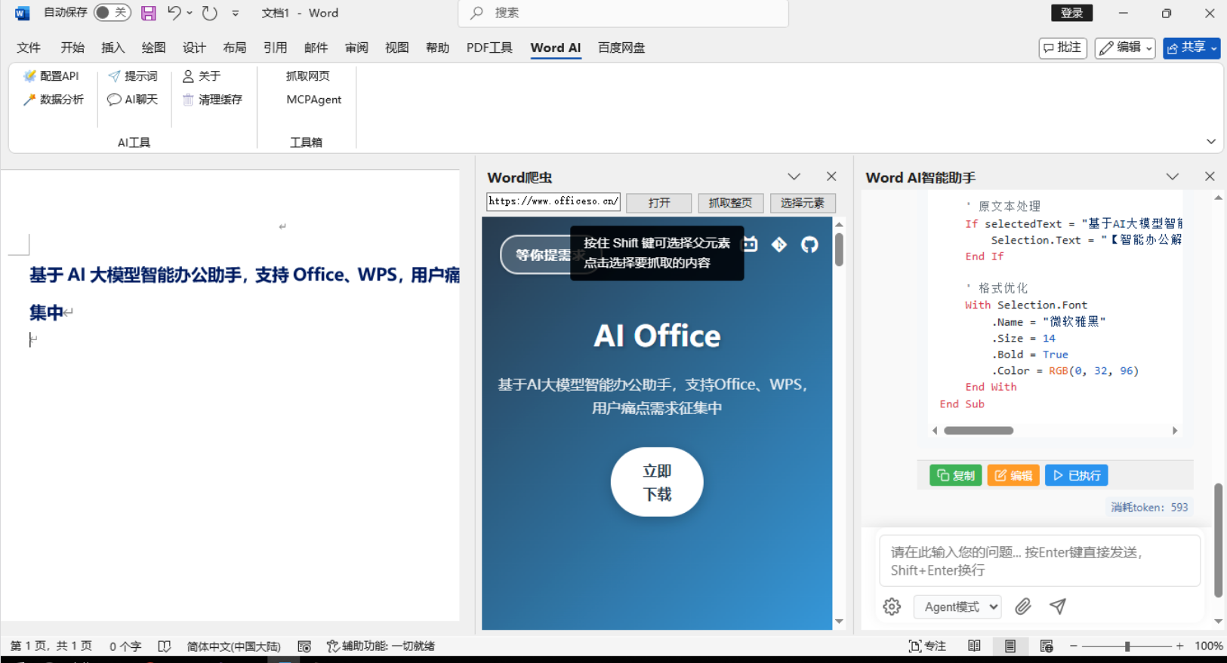This screenshot has width=1227, height=663.
Task: Switch to the 开始 ribbon tab
Action: click(x=72, y=48)
